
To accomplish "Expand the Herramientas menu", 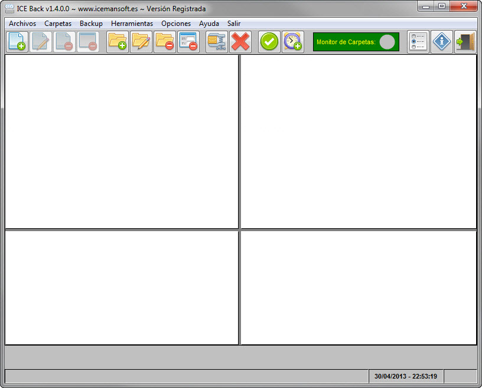I will 132,24.
